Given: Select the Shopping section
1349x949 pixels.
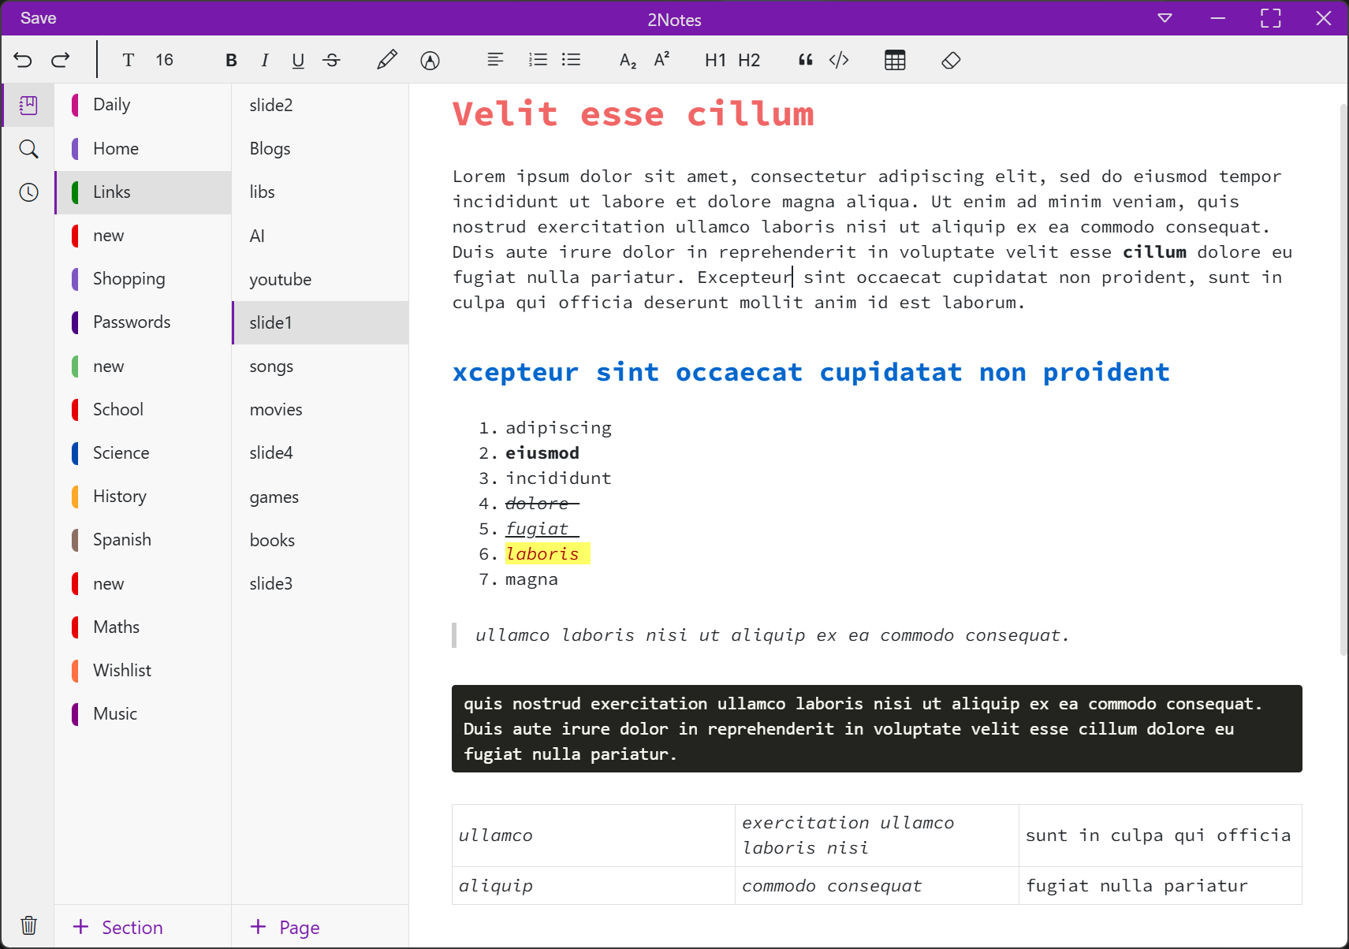Looking at the screenshot, I should pos(129,279).
